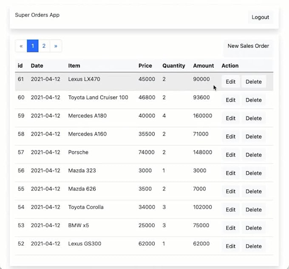Click the Logout button
Image resolution: width=289 pixels, height=269 pixels.
pos(260,17)
